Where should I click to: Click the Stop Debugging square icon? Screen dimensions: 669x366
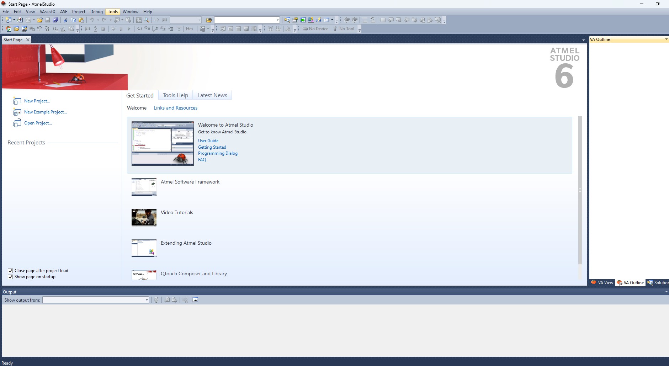(103, 29)
